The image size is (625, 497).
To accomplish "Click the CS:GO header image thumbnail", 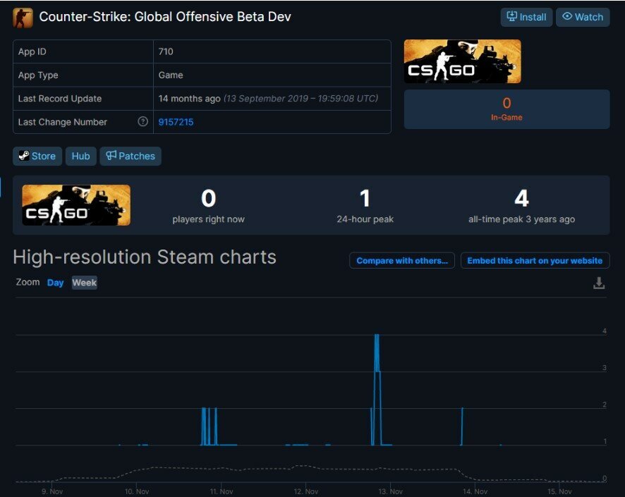I will (x=462, y=61).
